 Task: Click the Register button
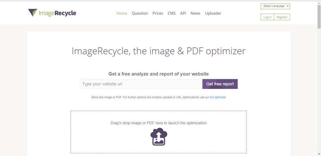click(282, 17)
